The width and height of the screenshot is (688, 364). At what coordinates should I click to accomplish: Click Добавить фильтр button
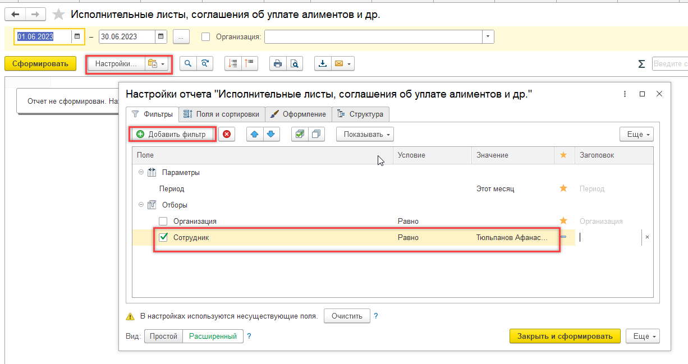173,134
